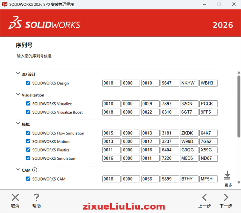The width and height of the screenshot is (241, 213).
Task: Collapse the CAM section
Action: coord(18,170)
